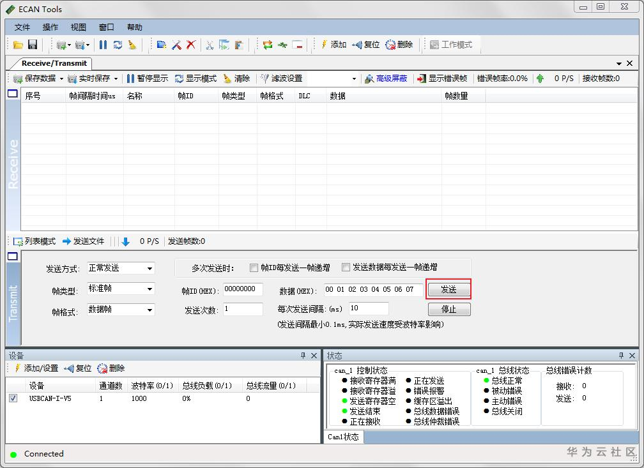Toggle the Receive pane square icon

13,94
